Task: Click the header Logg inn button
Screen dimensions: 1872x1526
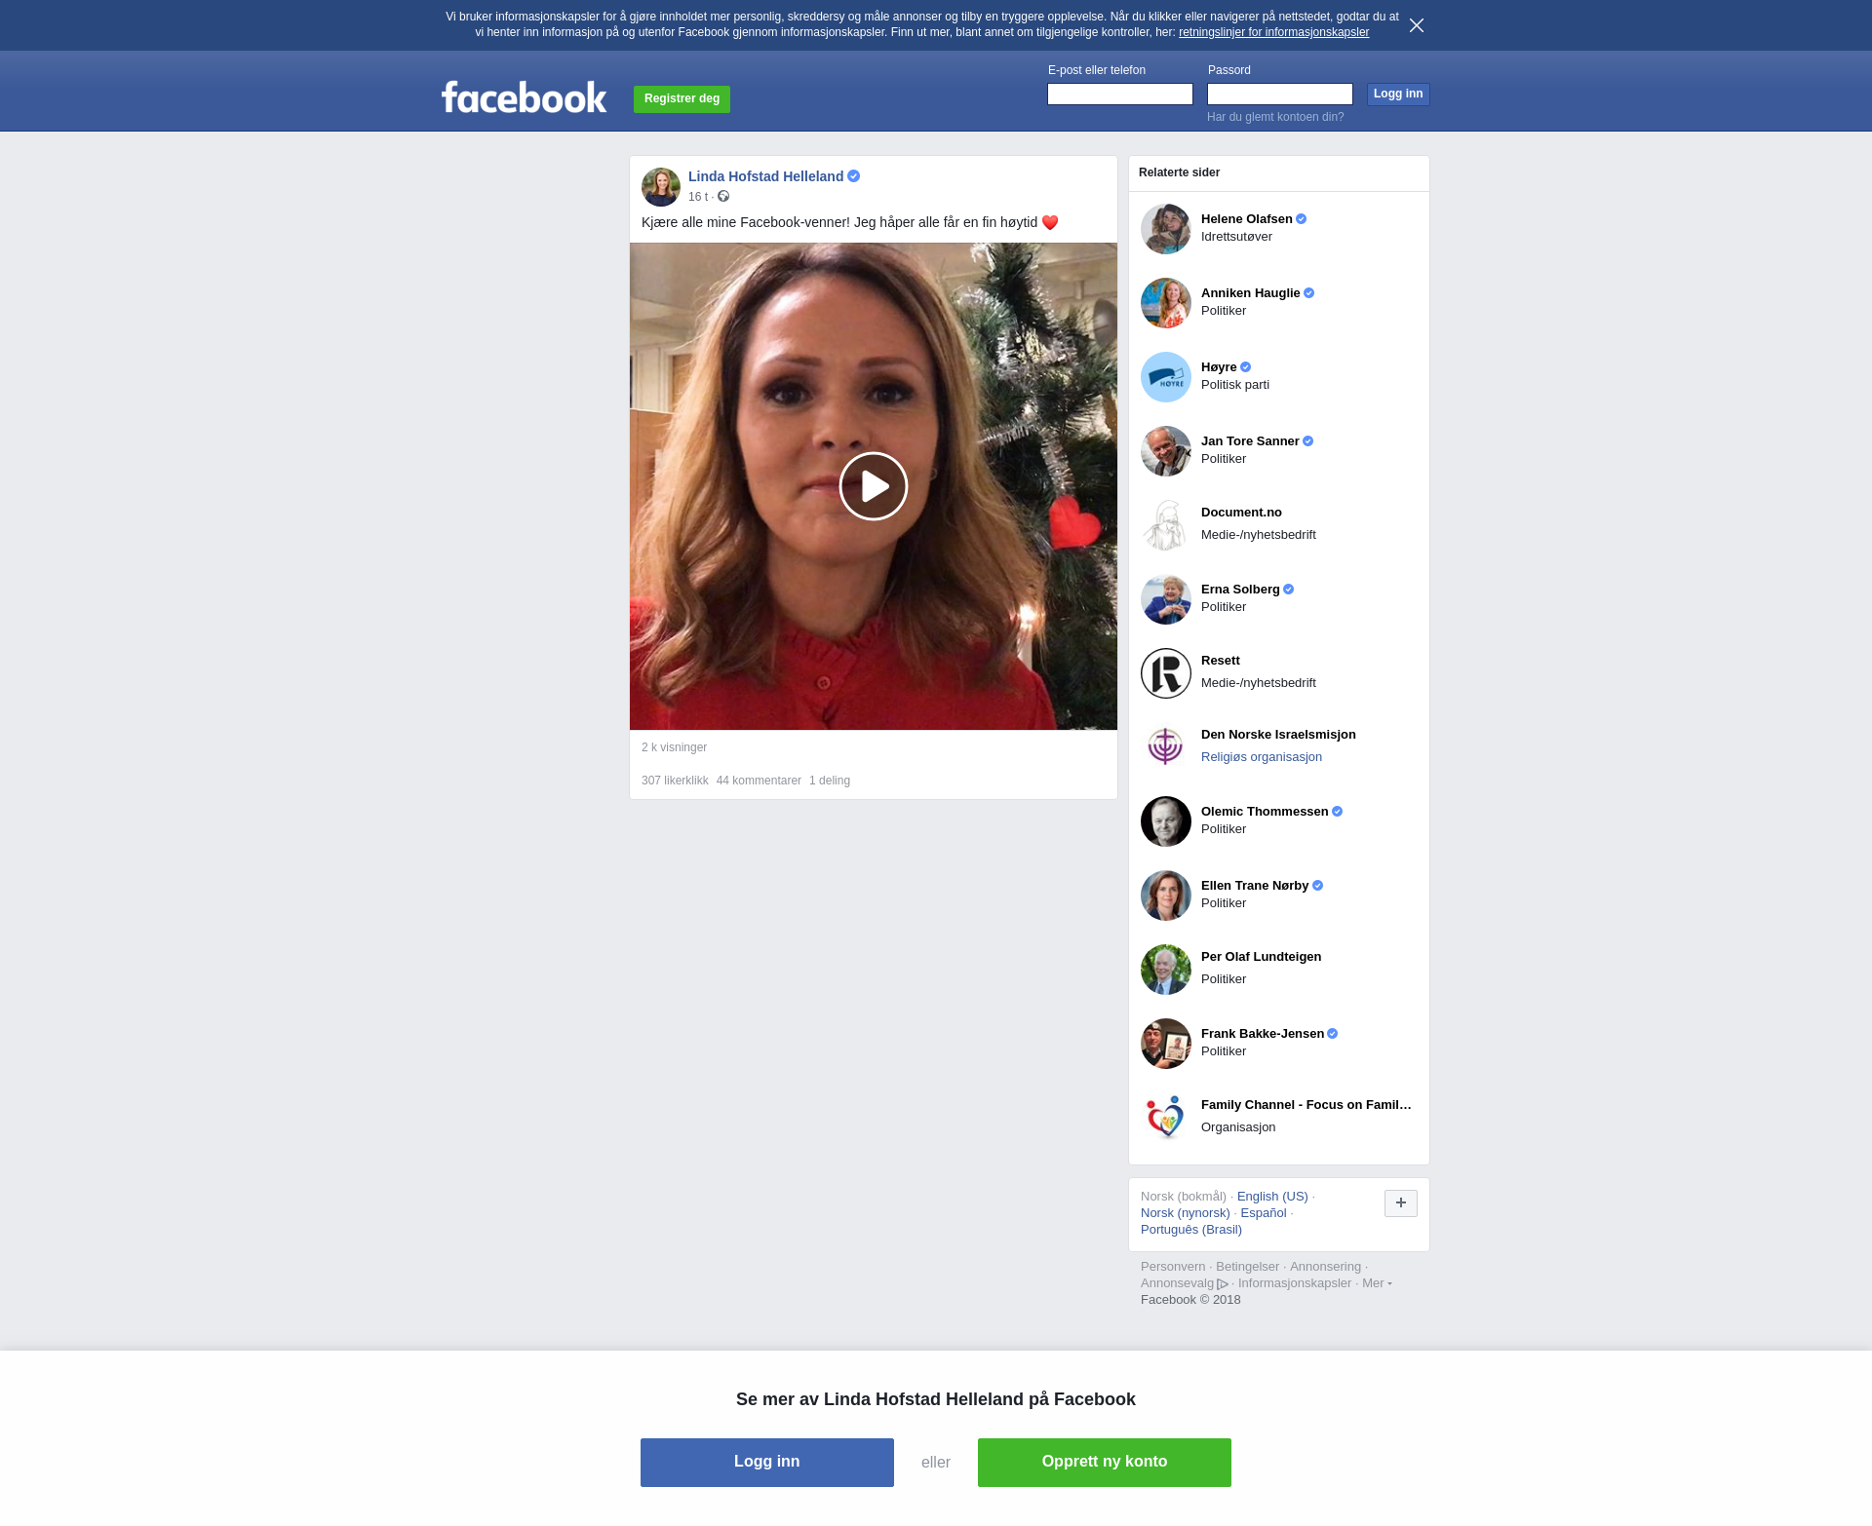Action: [x=1398, y=94]
